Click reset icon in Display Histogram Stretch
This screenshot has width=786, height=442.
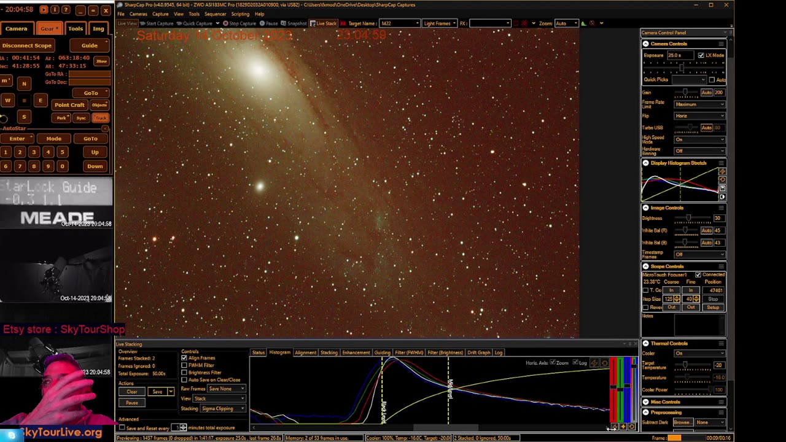722,180
